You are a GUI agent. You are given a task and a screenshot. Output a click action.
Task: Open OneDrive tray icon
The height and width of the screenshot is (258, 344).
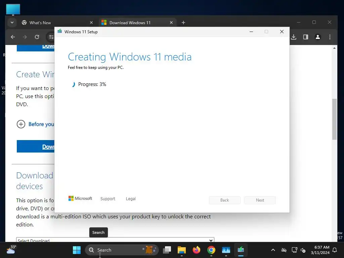[284, 250]
